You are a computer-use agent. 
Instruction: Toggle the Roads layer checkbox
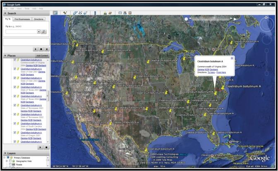point(10,164)
